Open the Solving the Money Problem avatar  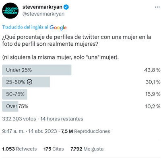pos(10,10)
